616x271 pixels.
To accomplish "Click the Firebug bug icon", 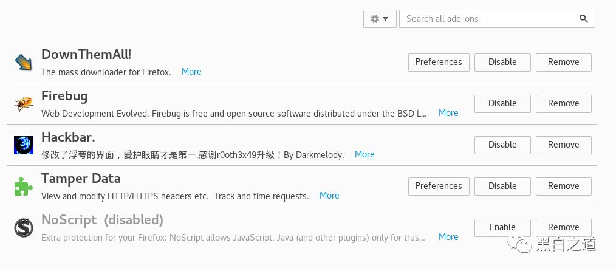I will 24,103.
